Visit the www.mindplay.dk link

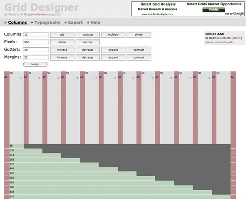pos(219,42)
